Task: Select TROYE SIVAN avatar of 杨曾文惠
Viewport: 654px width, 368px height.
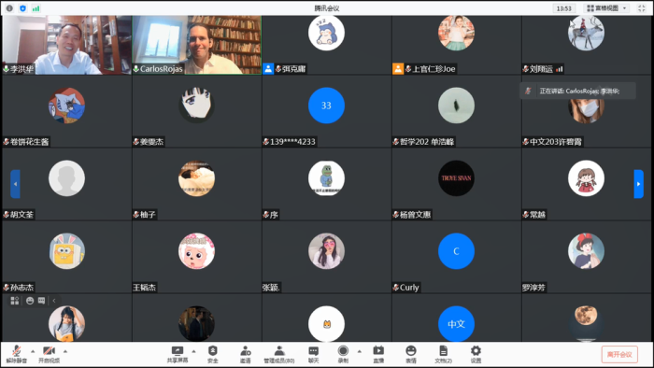Action: (x=456, y=178)
